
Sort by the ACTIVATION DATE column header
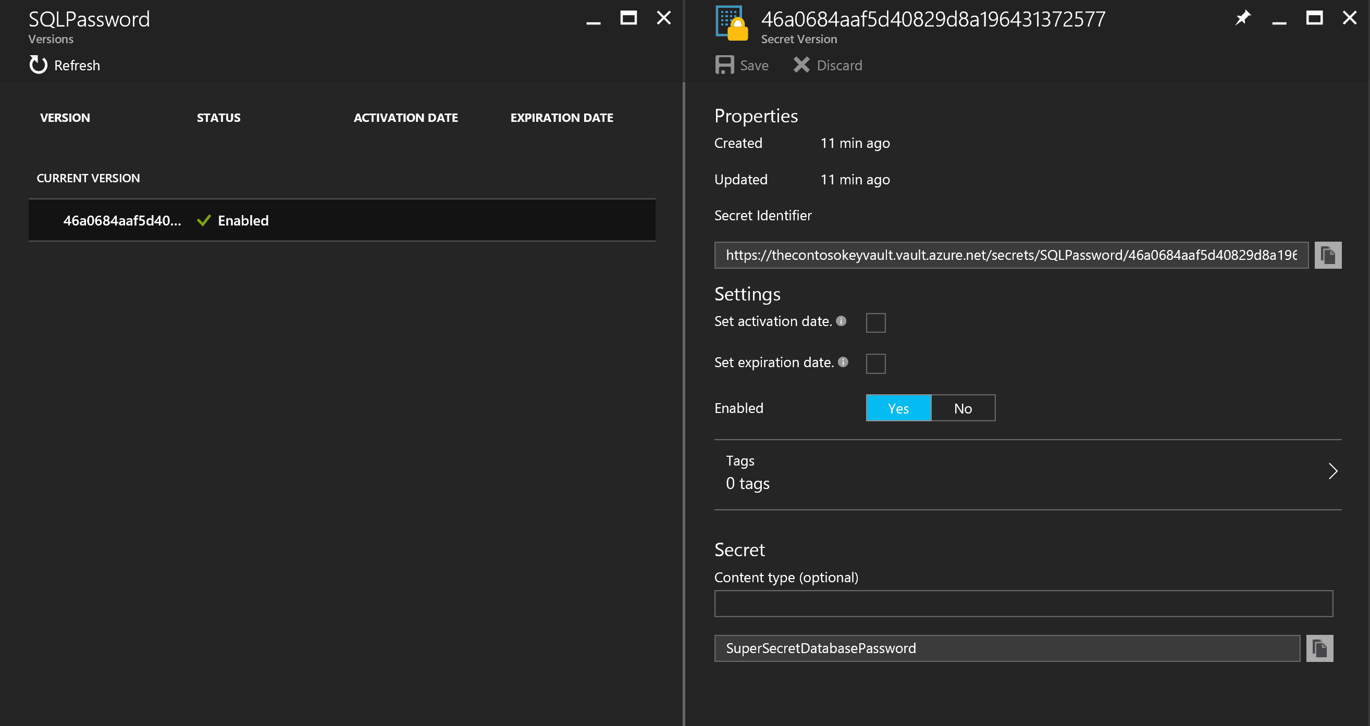coord(406,118)
